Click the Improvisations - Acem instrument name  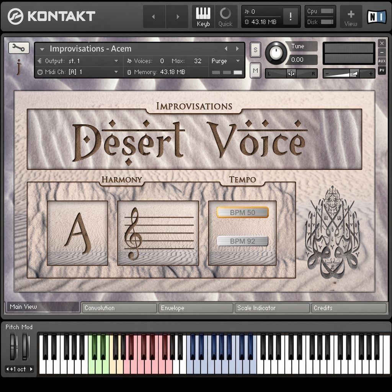coord(90,49)
